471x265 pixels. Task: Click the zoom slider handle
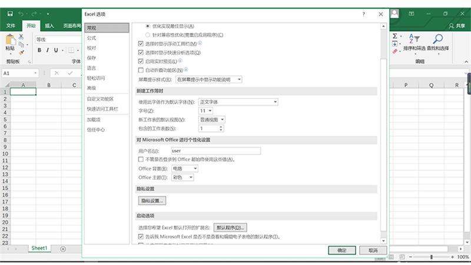click(x=432, y=257)
